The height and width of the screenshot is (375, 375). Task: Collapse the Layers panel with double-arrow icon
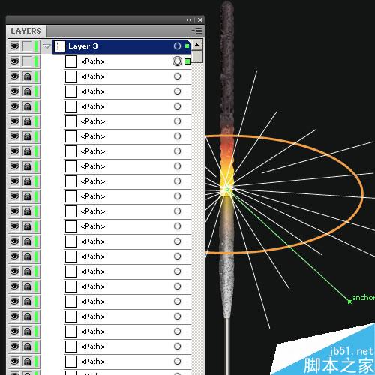tap(189, 19)
